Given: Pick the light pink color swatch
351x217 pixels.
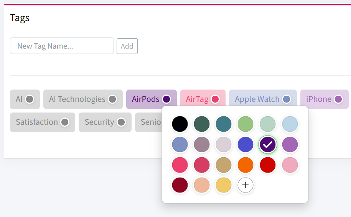Looking at the screenshot, I should click(x=290, y=165).
